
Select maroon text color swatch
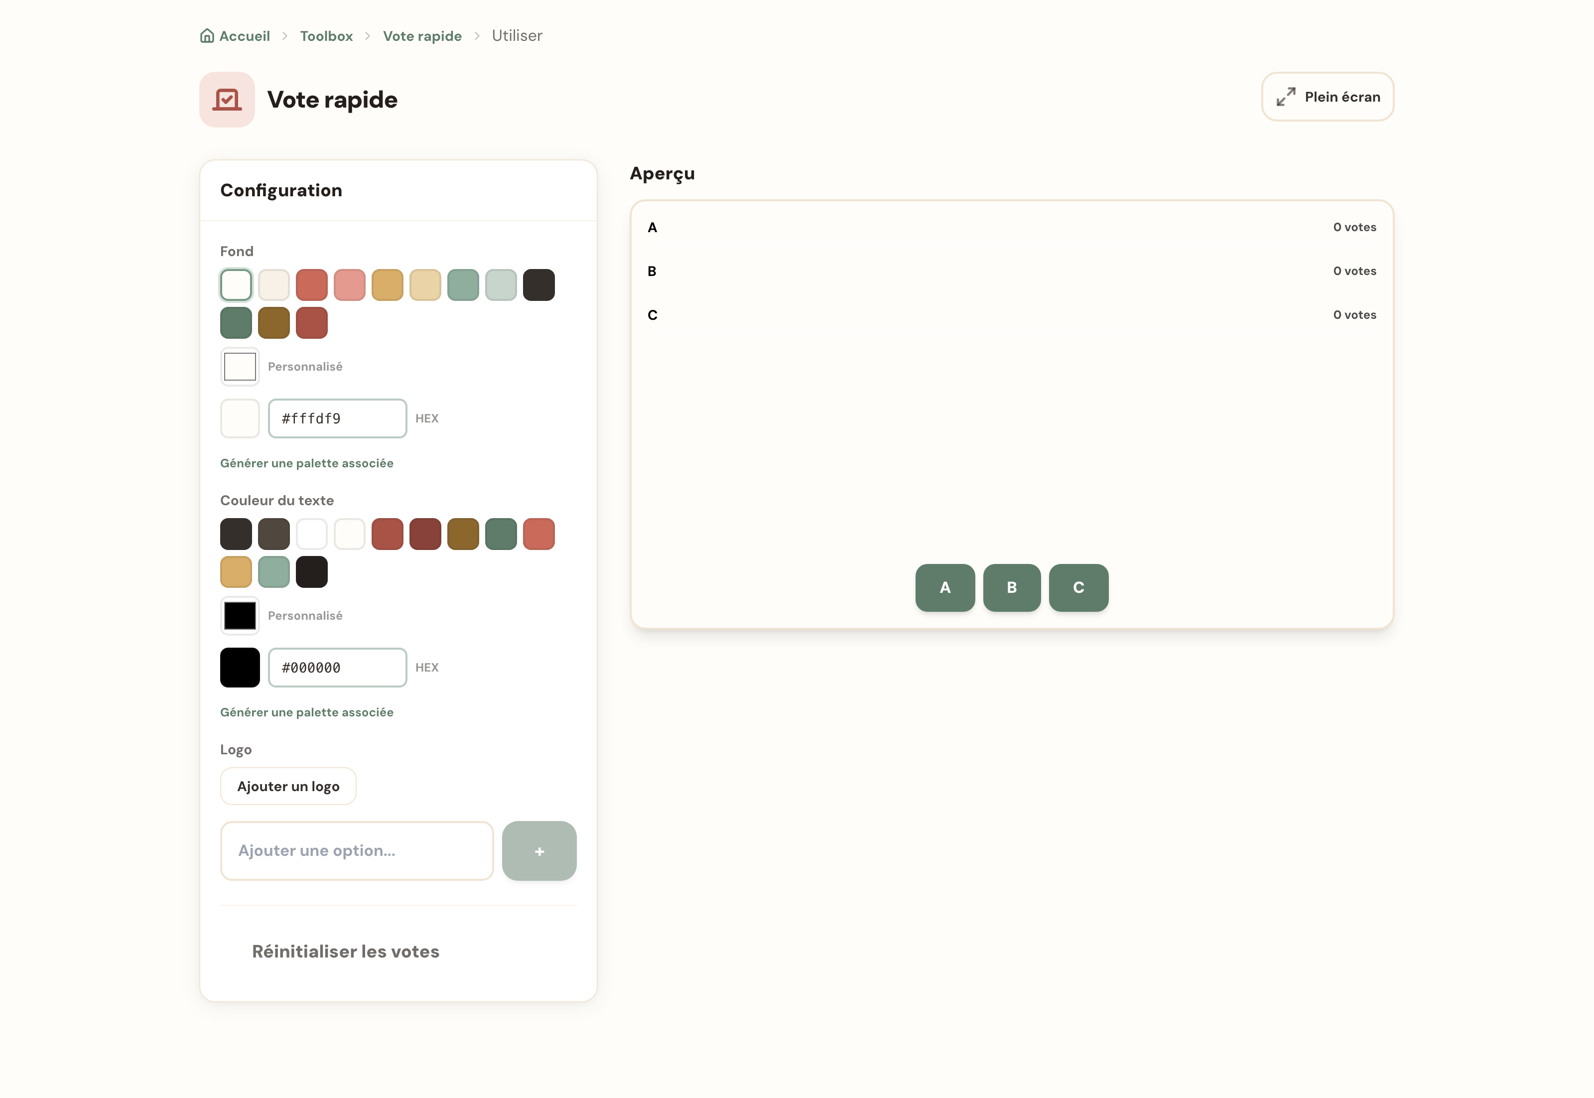point(425,534)
